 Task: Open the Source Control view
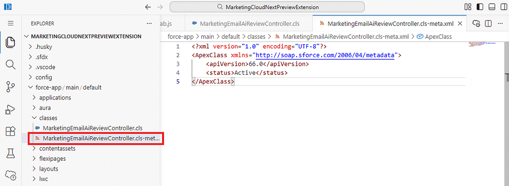pyautogui.click(x=10, y=87)
